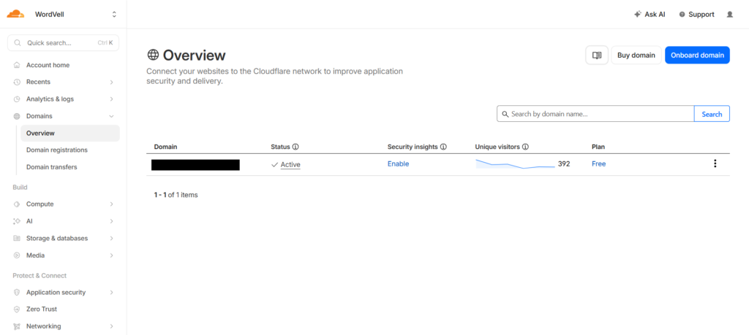Open Storage & databases section

(x=57, y=238)
